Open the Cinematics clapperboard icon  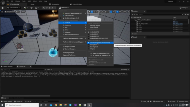[x=37, y=8]
